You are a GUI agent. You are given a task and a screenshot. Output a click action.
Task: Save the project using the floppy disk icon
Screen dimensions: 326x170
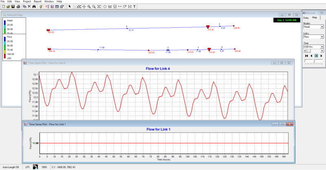click(13, 7)
